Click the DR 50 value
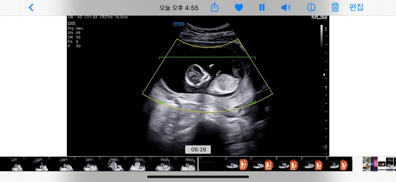This screenshot has height=182, width=396. [x=74, y=37]
